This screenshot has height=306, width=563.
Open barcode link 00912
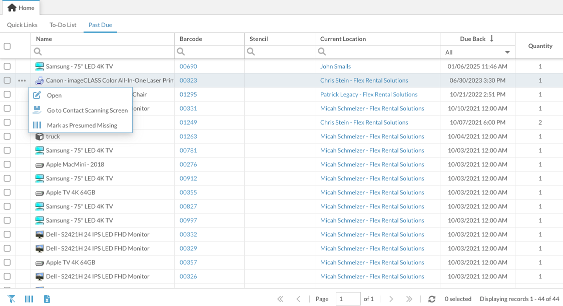188,178
